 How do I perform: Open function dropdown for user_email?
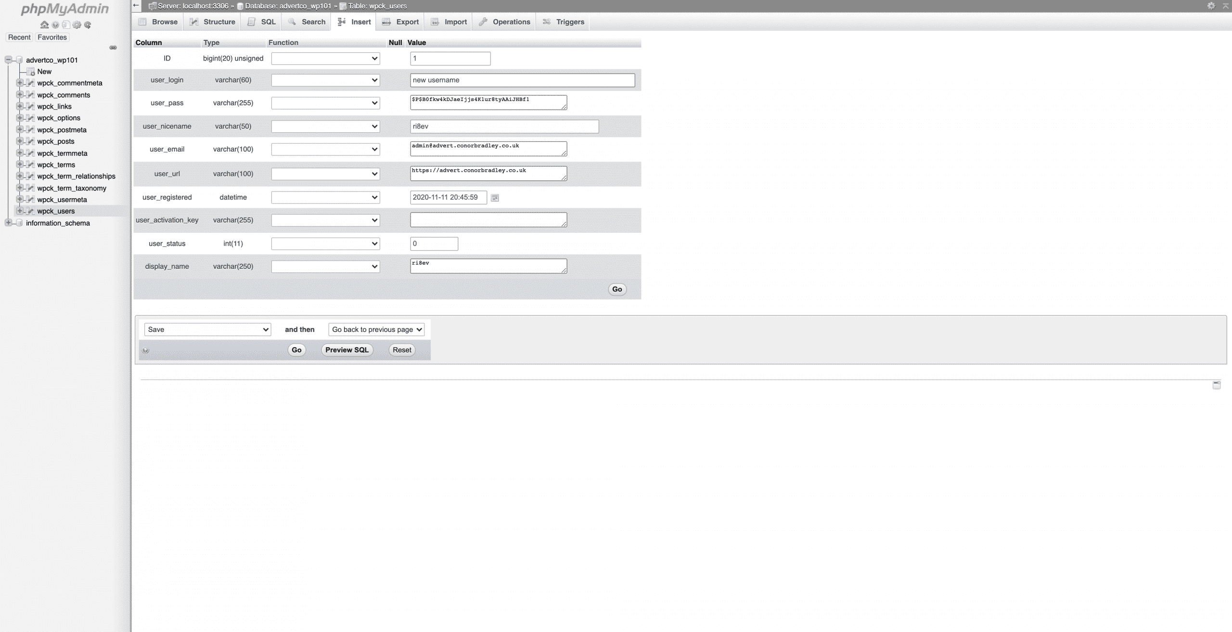click(325, 149)
